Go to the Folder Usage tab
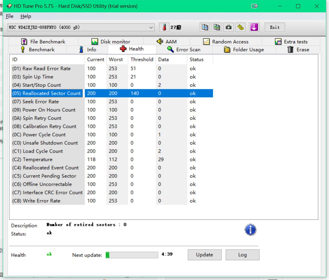 click(244, 50)
